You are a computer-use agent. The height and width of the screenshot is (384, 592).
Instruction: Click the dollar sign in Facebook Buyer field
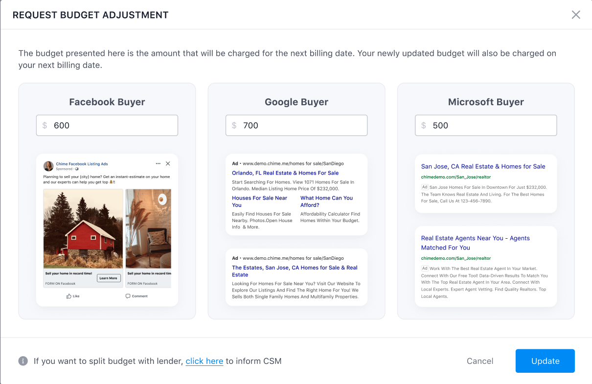pyautogui.click(x=45, y=125)
